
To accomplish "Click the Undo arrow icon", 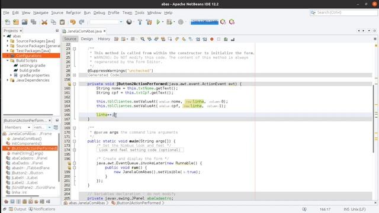I will [x=73, y=22].
